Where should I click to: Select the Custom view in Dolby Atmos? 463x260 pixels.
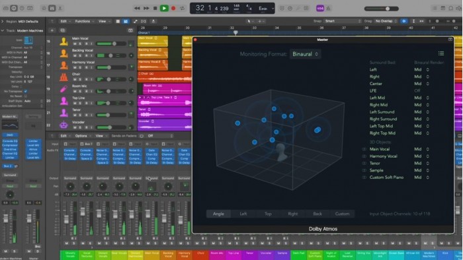point(342,214)
